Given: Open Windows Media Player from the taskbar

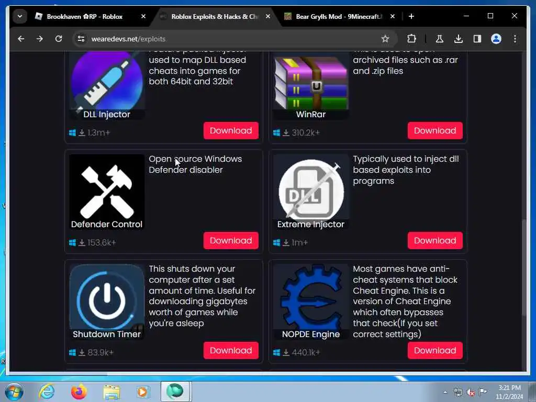Looking at the screenshot, I should pyautogui.click(x=142, y=392).
